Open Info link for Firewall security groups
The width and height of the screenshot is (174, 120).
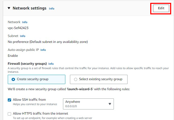pos(51,64)
